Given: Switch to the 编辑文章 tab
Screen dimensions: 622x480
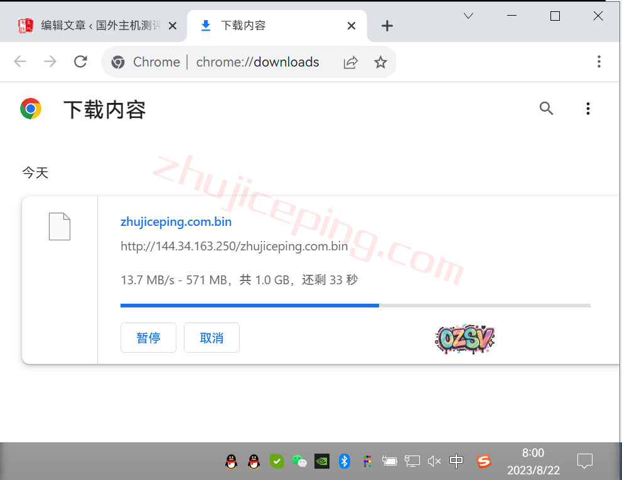Looking at the screenshot, I should pyautogui.click(x=94, y=26).
